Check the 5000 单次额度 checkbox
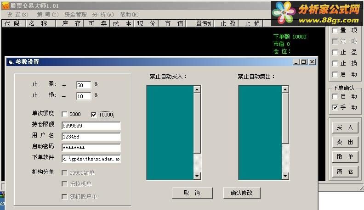Image resolution: width=364 pixels, height=210 pixels. (x=64, y=114)
